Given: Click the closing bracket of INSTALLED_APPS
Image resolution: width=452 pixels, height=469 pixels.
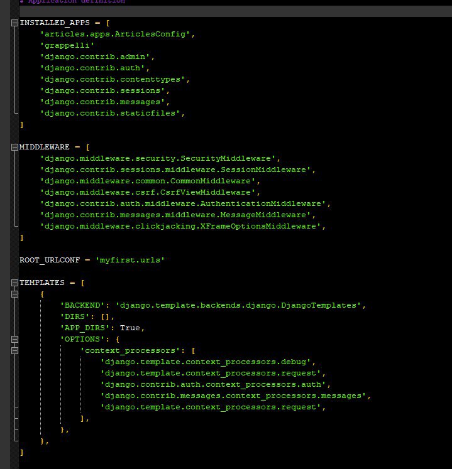Looking at the screenshot, I should click(x=21, y=125).
